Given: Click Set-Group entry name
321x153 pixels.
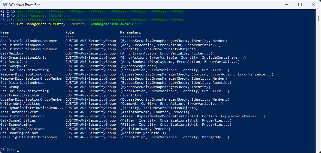Looking at the screenshot, I should (x=10, y=87).
